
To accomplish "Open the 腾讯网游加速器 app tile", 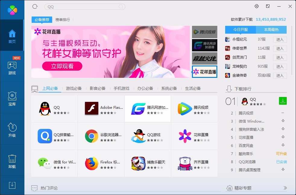I will point(148,109).
